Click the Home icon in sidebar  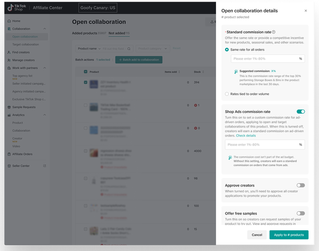coord(9,21)
